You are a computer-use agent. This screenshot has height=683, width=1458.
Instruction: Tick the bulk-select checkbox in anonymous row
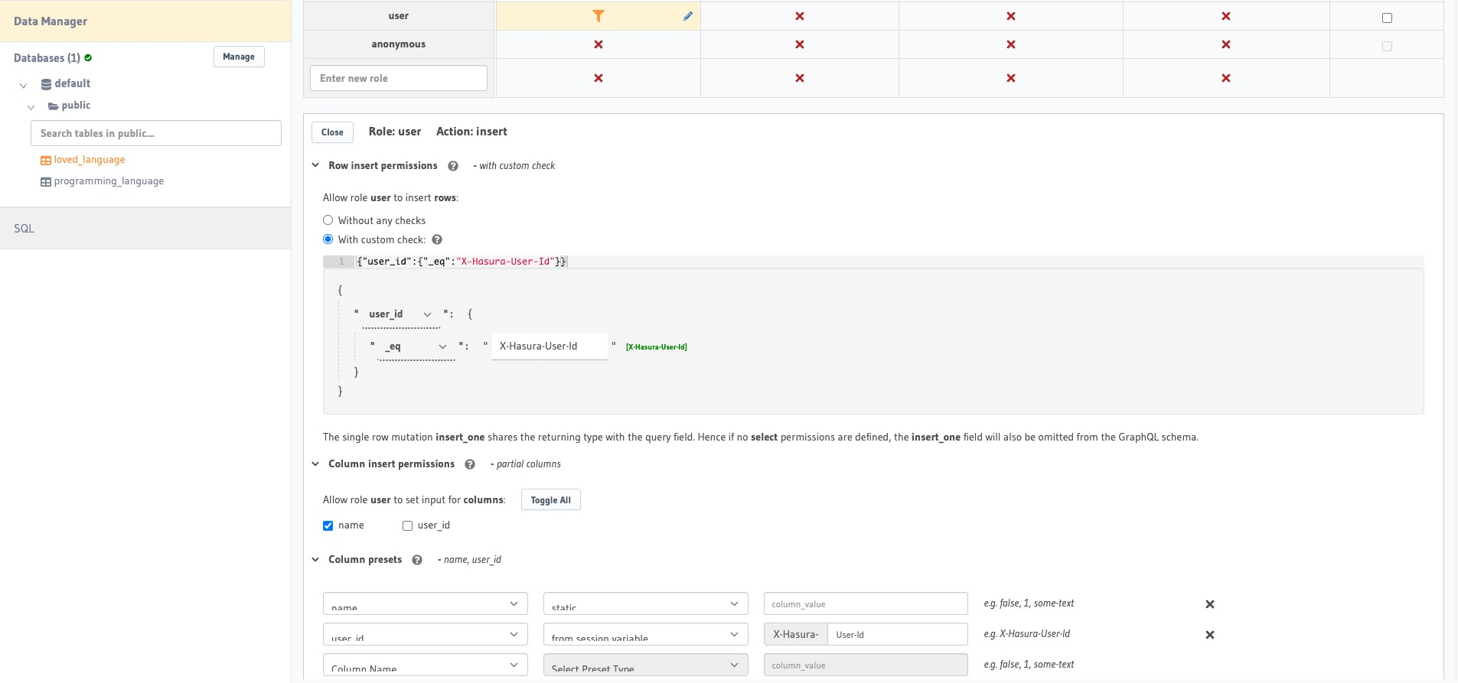click(1387, 46)
